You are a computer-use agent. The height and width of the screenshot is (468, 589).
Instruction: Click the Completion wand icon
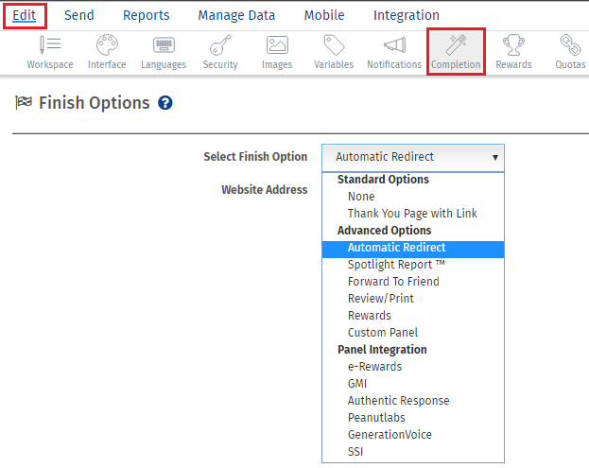pos(456,45)
